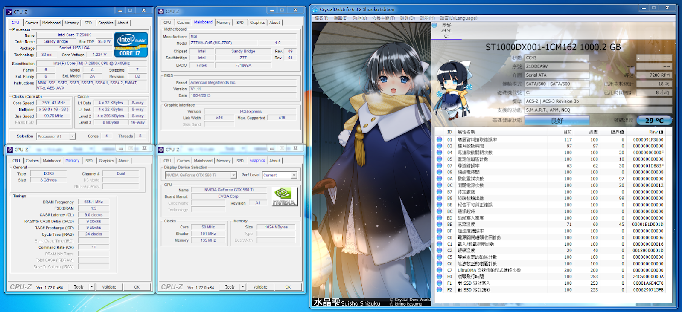
Task: Click the 7200 RPM rotation rate value
Action: click(x=654, y=75)
